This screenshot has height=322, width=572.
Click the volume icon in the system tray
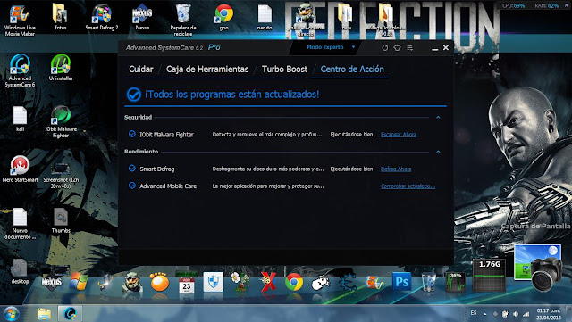(x=515, y=314)
